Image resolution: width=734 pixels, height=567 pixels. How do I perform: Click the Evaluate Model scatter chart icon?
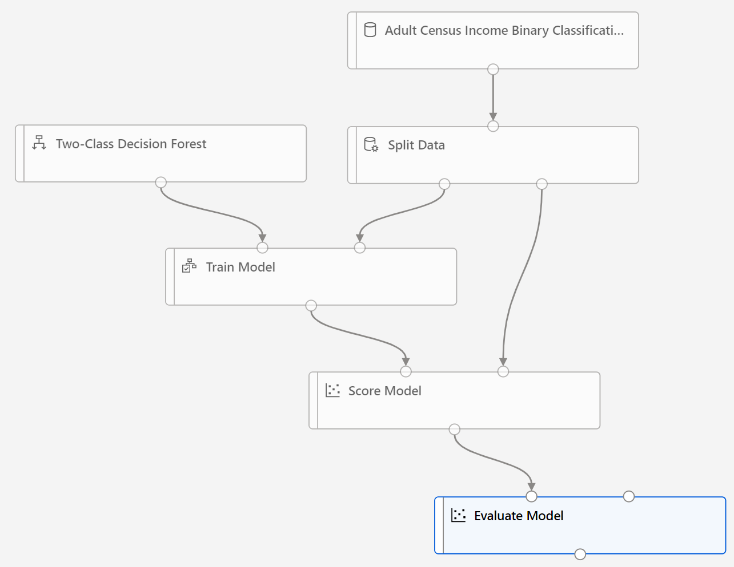pos(458,515)
